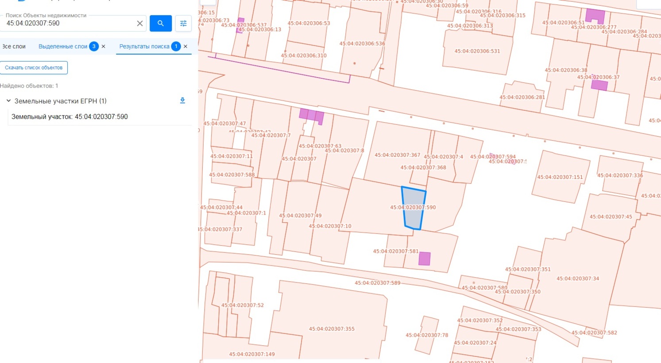This screenshot has width=661, height=363.
Task: Select parcel 45:04:020307:151 on the map
Action: pyautogui.click(x=560, y=177)
